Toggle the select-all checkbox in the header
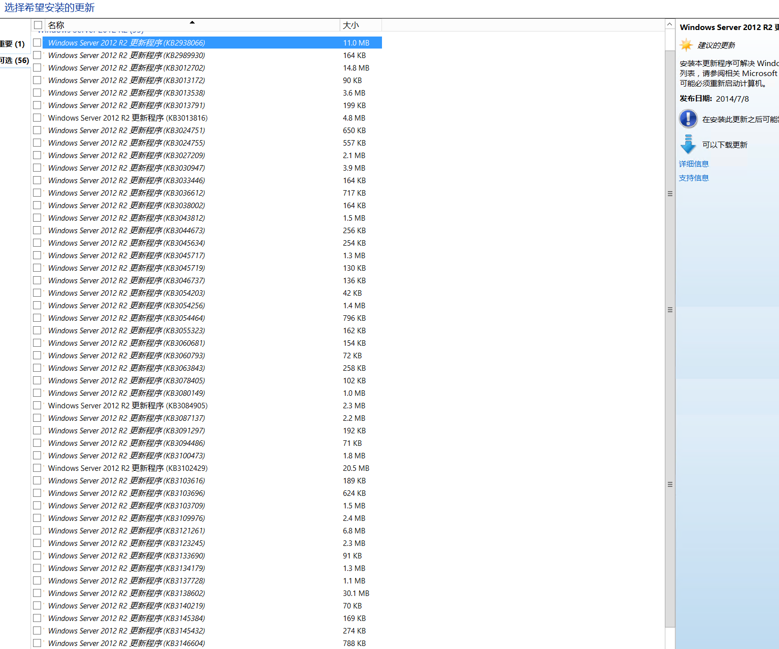 pos(38,25)
